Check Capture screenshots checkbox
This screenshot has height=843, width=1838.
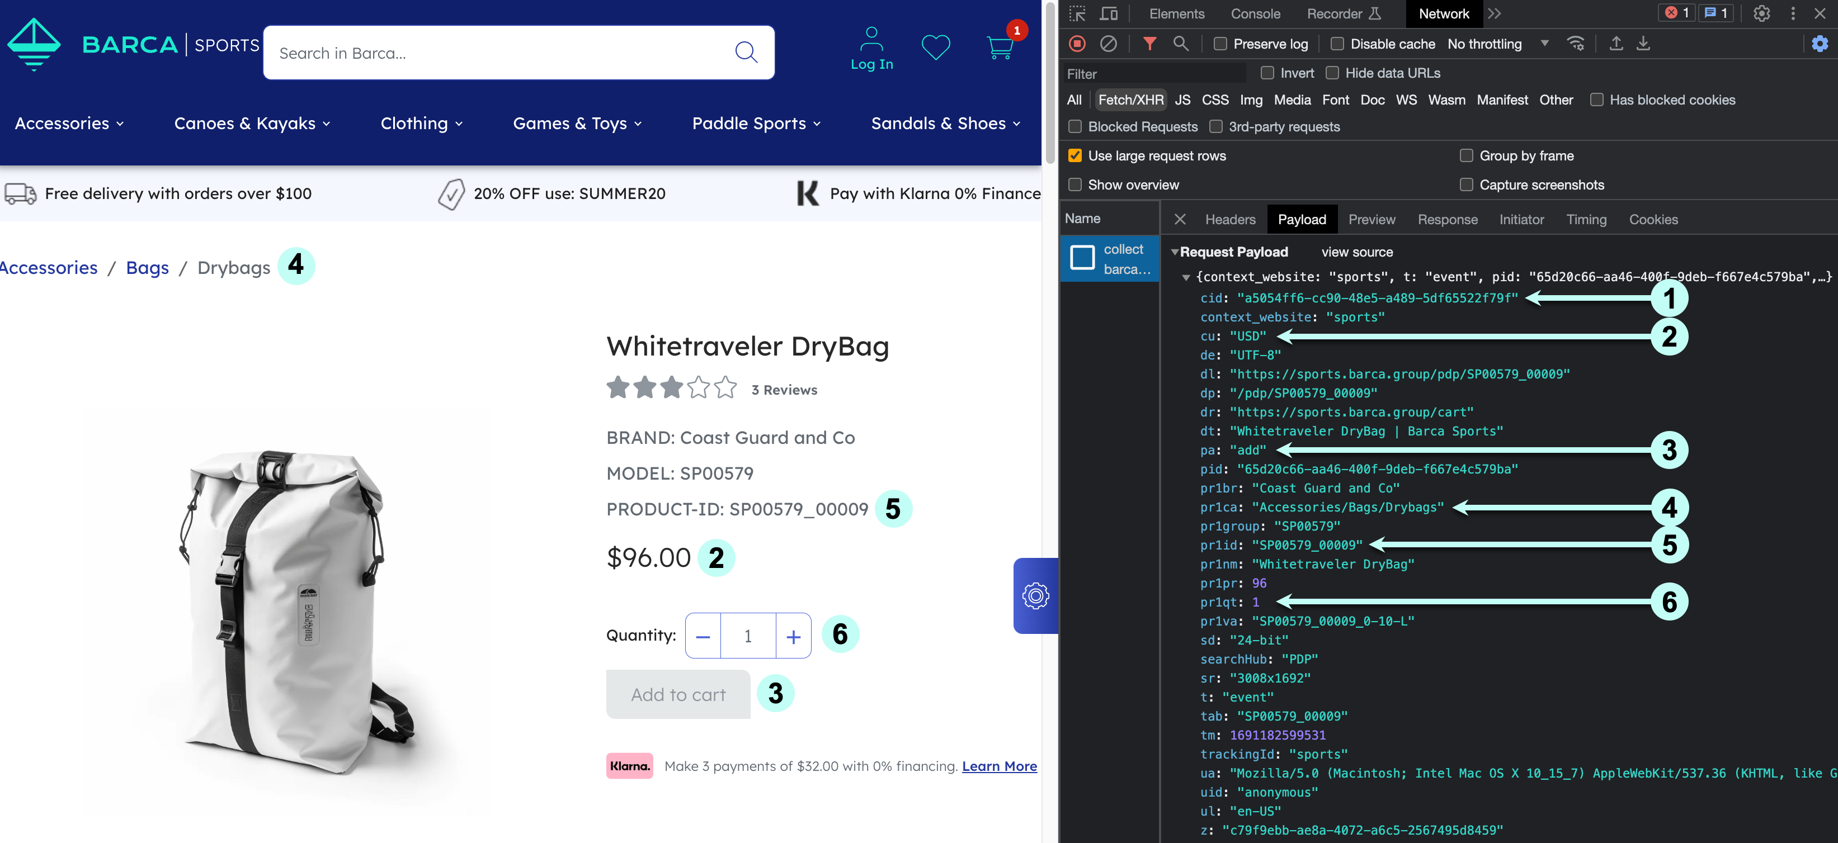click(x=1466, y=184)
